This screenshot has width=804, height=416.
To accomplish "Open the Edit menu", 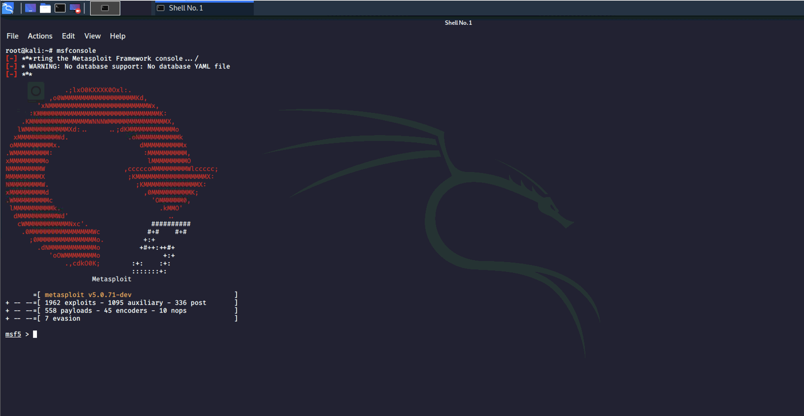I will [68, 36].
